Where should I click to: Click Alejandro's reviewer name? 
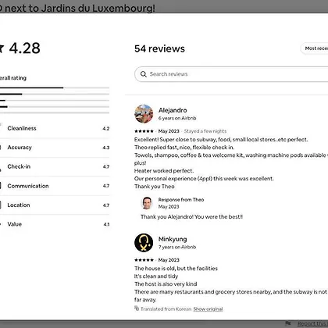point(173,110)
